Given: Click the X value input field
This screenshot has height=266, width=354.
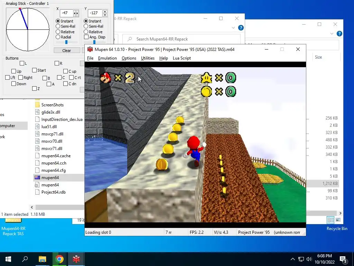Looking at the screenshot, I should pyautogui.click(x=67, y=13).
